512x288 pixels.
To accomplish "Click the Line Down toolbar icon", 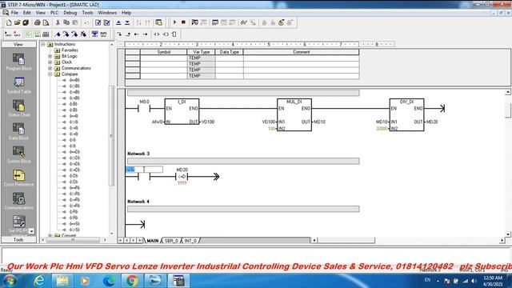I will pos(119,34).
